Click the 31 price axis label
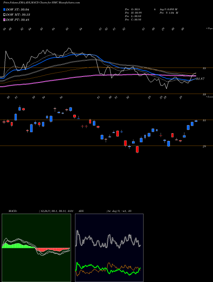The image size is (213, 282). pos(204,120)
